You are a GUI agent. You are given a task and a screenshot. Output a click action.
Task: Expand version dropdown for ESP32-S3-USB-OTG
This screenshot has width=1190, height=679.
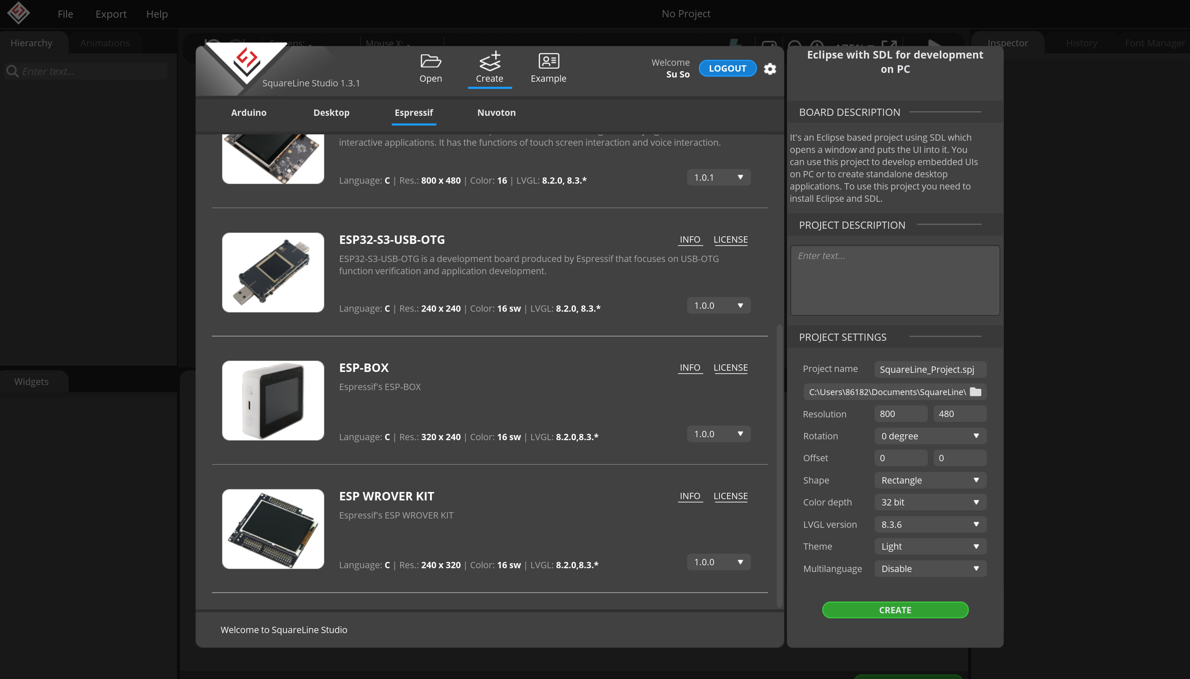pyautogui.click(x=719, y=305)
